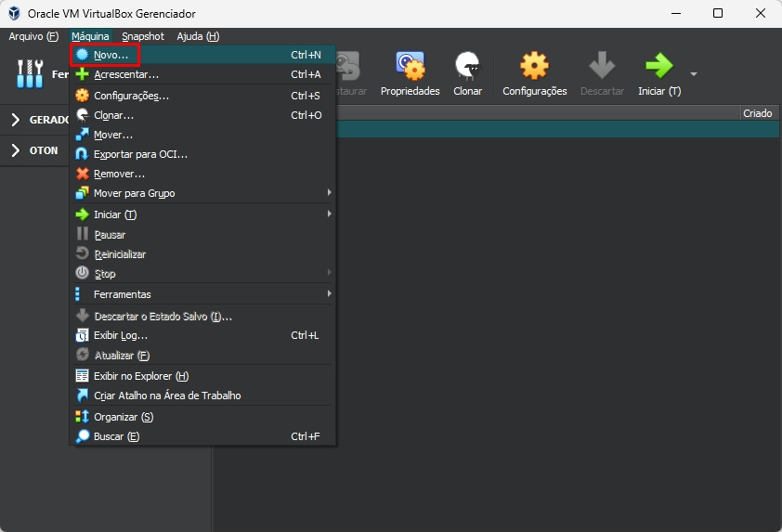
Task: Select Atualizar (F) entry
Action: point(202,356)
